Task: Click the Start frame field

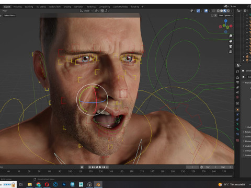Action: click(211, 167)
